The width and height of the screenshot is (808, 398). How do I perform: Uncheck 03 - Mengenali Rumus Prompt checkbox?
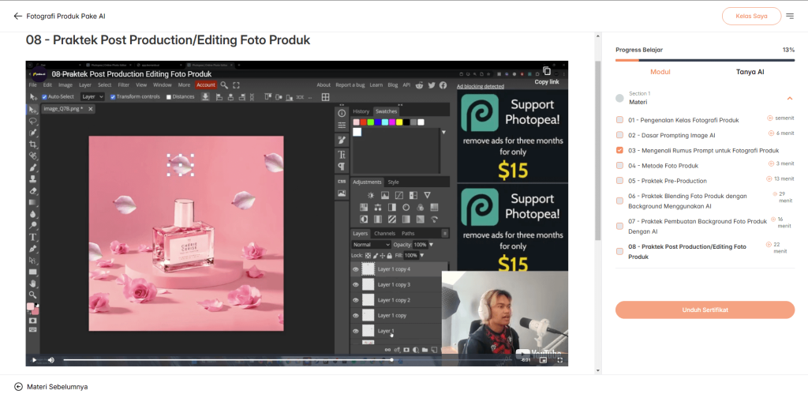[619, 151]
